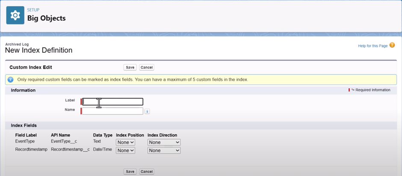
Task: Click the blue info icon in the yellow banner
Action: (11, 80)
